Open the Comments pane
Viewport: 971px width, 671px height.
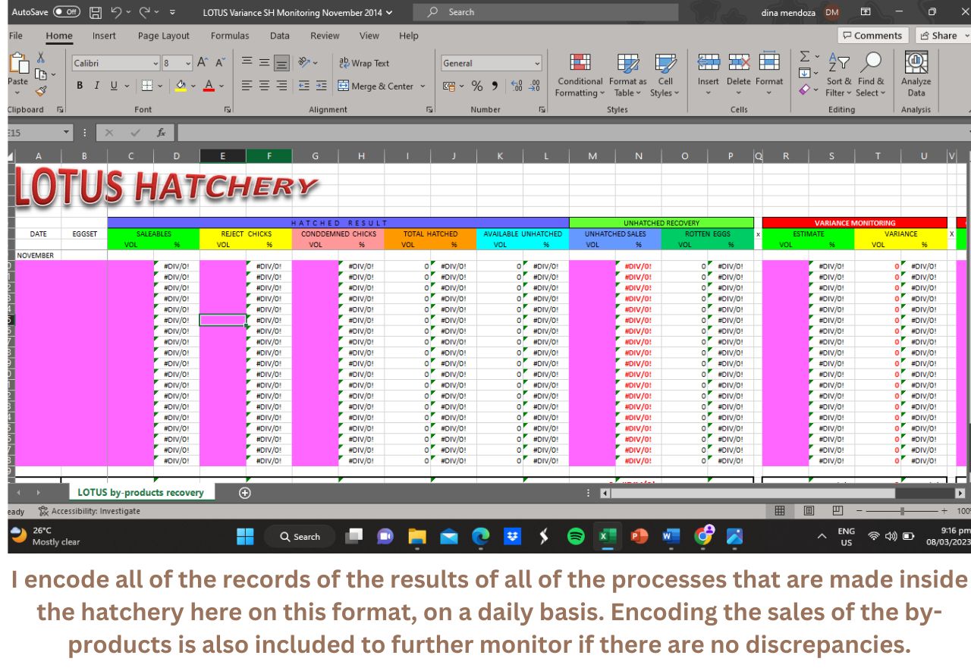point(872,36)
